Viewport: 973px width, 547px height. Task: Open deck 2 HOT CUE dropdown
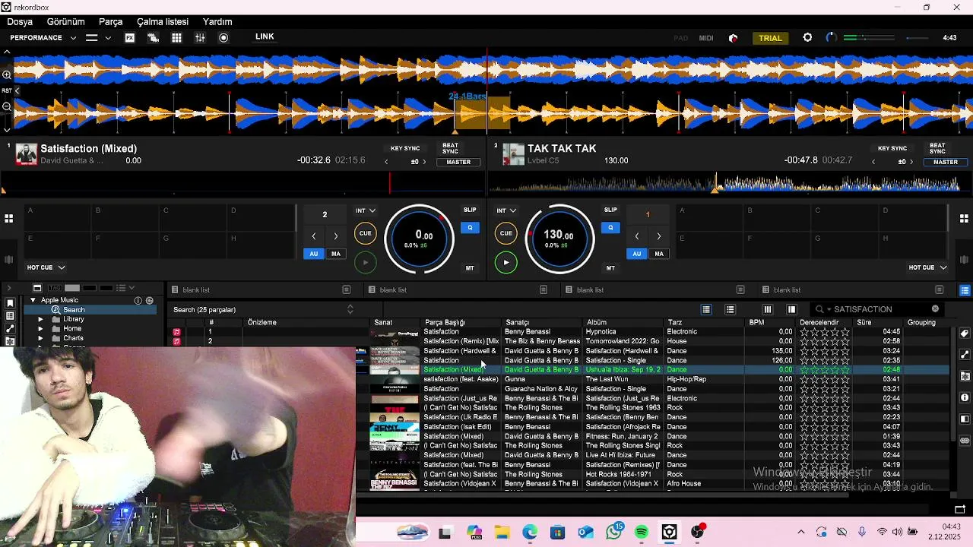tap(927, 267)
